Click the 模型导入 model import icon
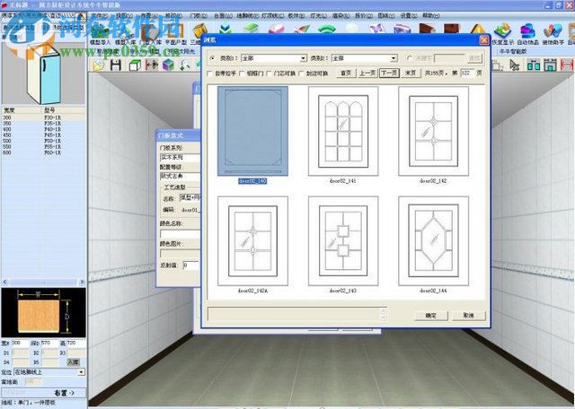575x409 pixels. point(101,34)
